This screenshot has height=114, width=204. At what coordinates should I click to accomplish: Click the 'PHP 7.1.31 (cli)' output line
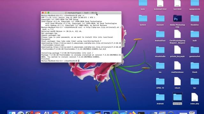[x=68, y=17]
